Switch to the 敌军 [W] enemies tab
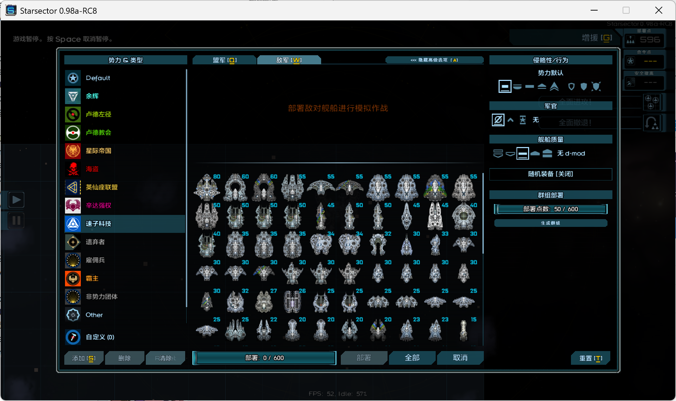The width and height of the screenshot is (676, 401). [x=289, y=60]
